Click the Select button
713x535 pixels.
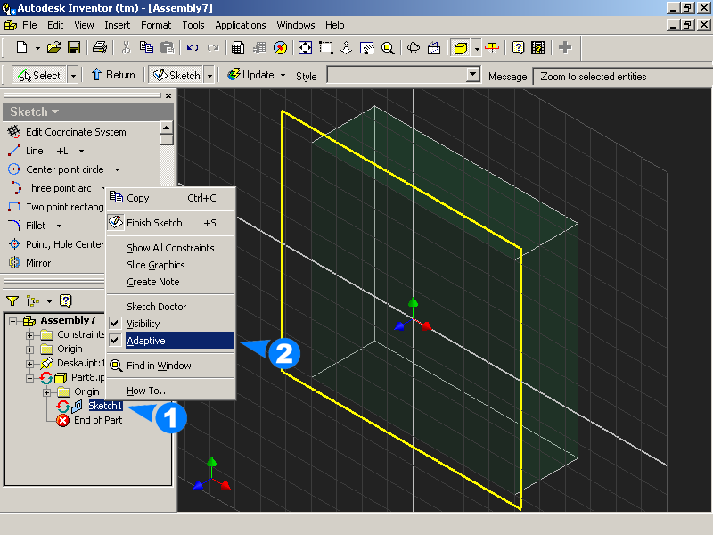tap(39, 75)
